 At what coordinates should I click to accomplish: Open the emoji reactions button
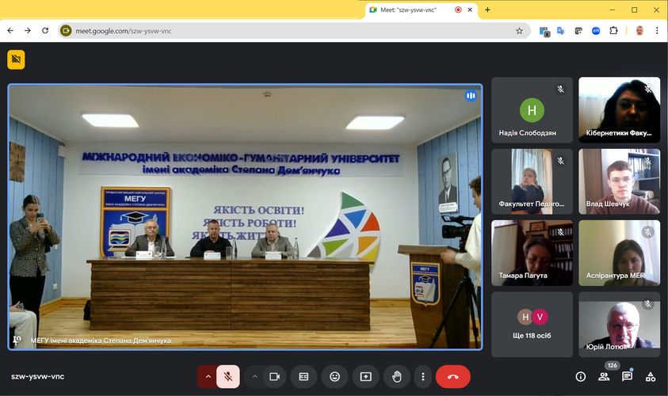[x=335, y=376]
